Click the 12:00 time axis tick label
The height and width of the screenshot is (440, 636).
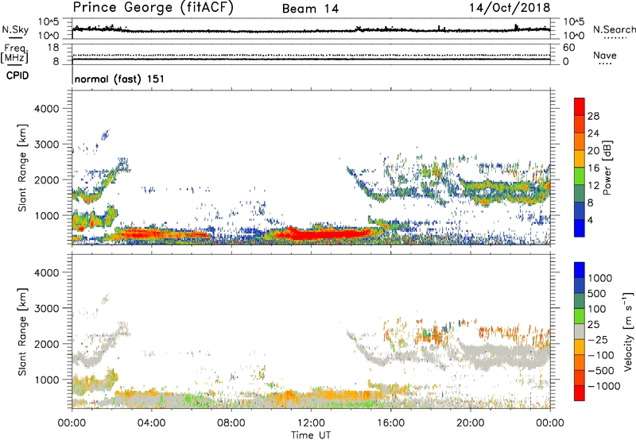point(311,423)
